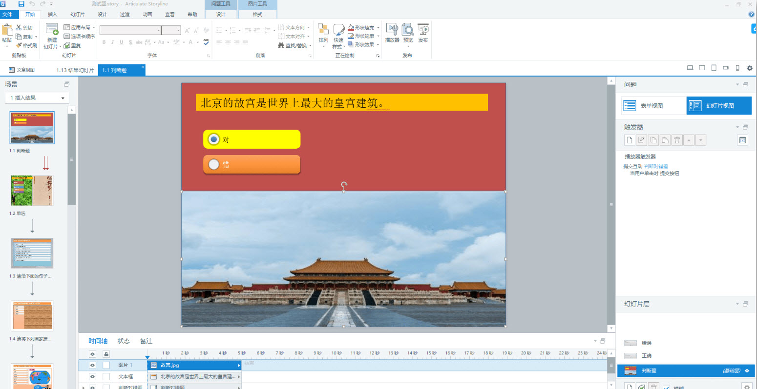Open the stage settings gear icon
757x389 pixels.
click(750, 68)
